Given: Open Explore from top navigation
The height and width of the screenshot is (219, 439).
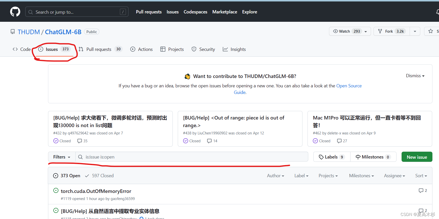Looking at the screenshot, I should tap(249, 12).
